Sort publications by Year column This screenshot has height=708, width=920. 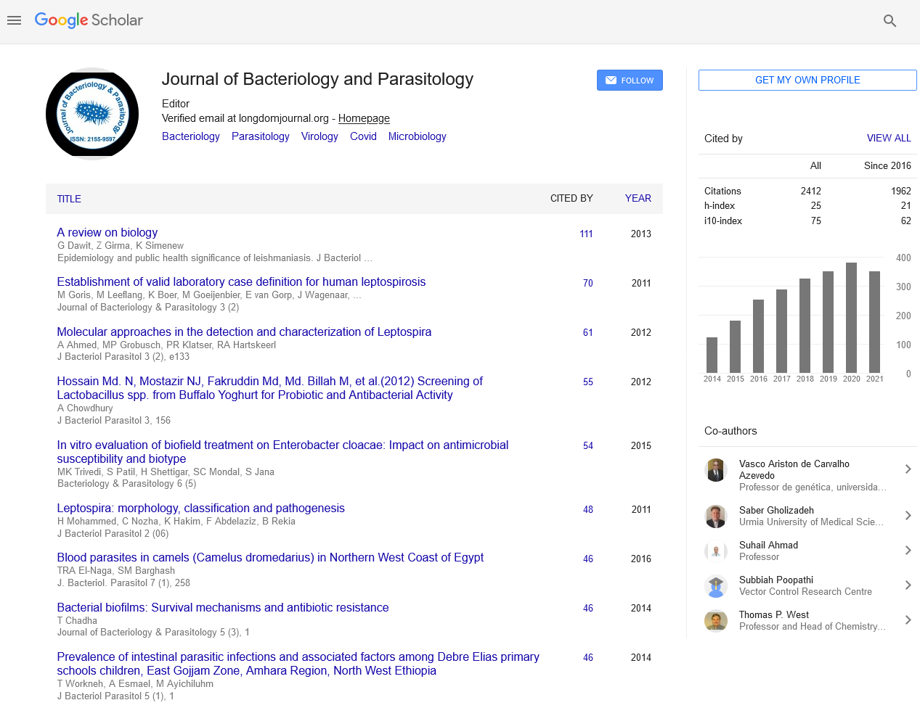click(638, 198)
